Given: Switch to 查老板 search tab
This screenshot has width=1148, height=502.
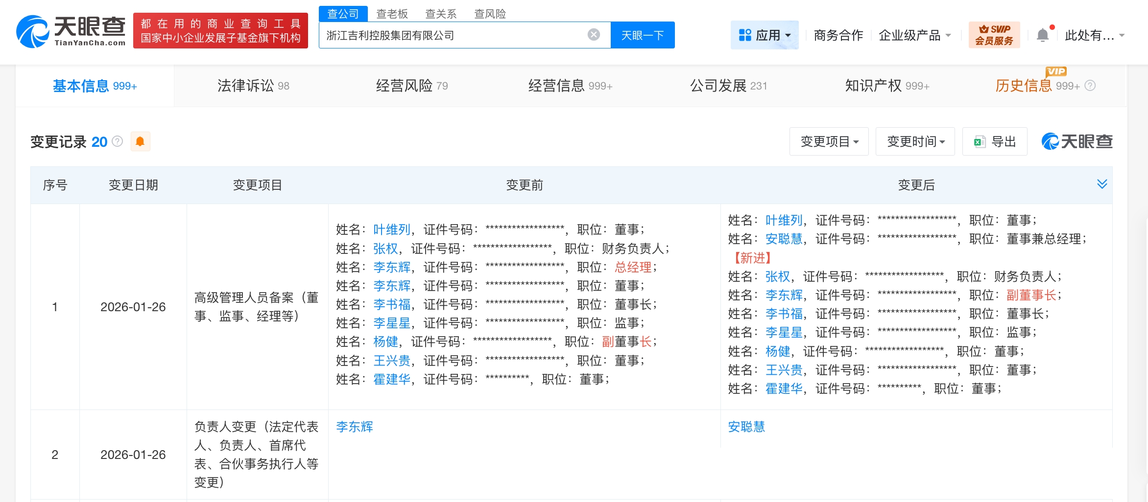Looking at the screenshot, I should [392, 14].
